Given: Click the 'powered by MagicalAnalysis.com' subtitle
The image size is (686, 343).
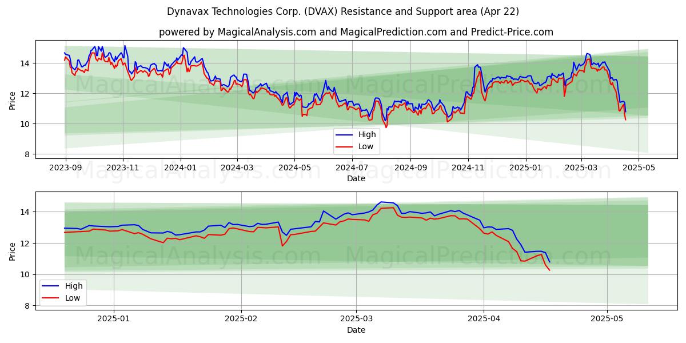Looking at the screenshot, I should tap(356, 32).
